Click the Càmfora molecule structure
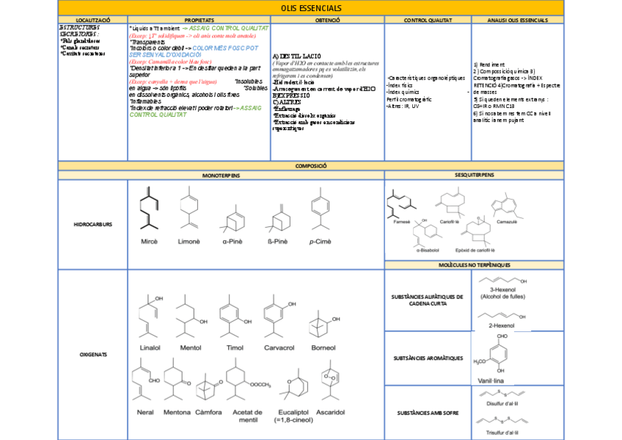622x440 pixels. [x=209, y=386]
